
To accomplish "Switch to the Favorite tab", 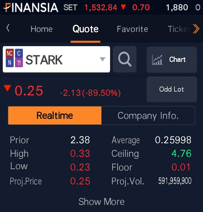I will point(132,29).
